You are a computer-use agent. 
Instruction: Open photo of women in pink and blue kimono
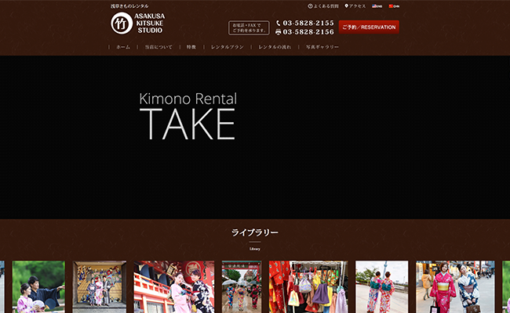tap(455, 286)
